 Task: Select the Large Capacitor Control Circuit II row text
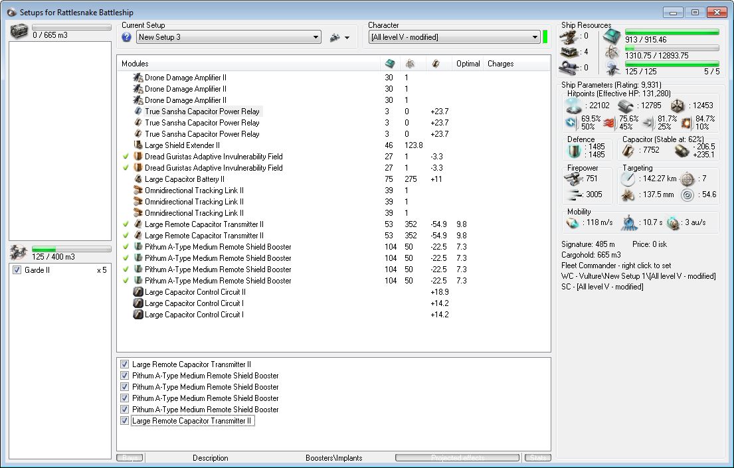tap(195, 292)
